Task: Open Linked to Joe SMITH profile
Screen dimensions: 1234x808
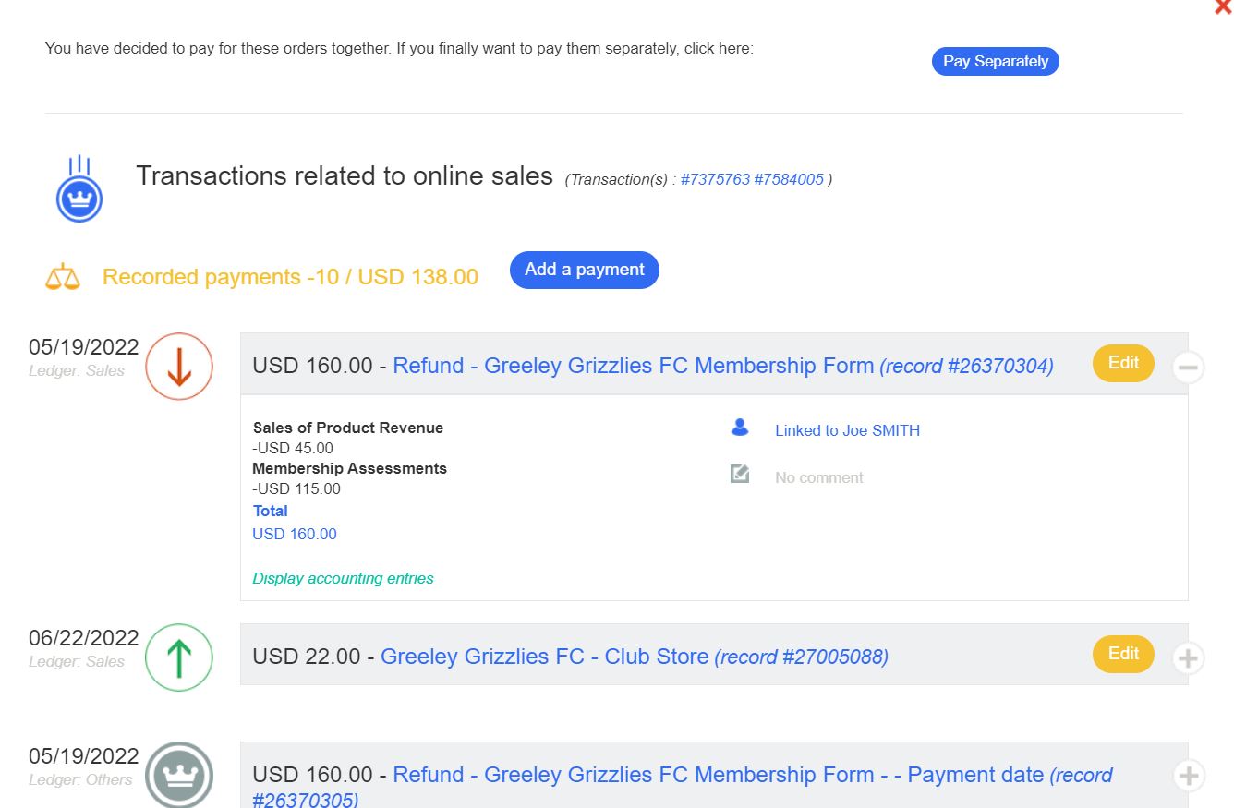Action: (847, 430)
